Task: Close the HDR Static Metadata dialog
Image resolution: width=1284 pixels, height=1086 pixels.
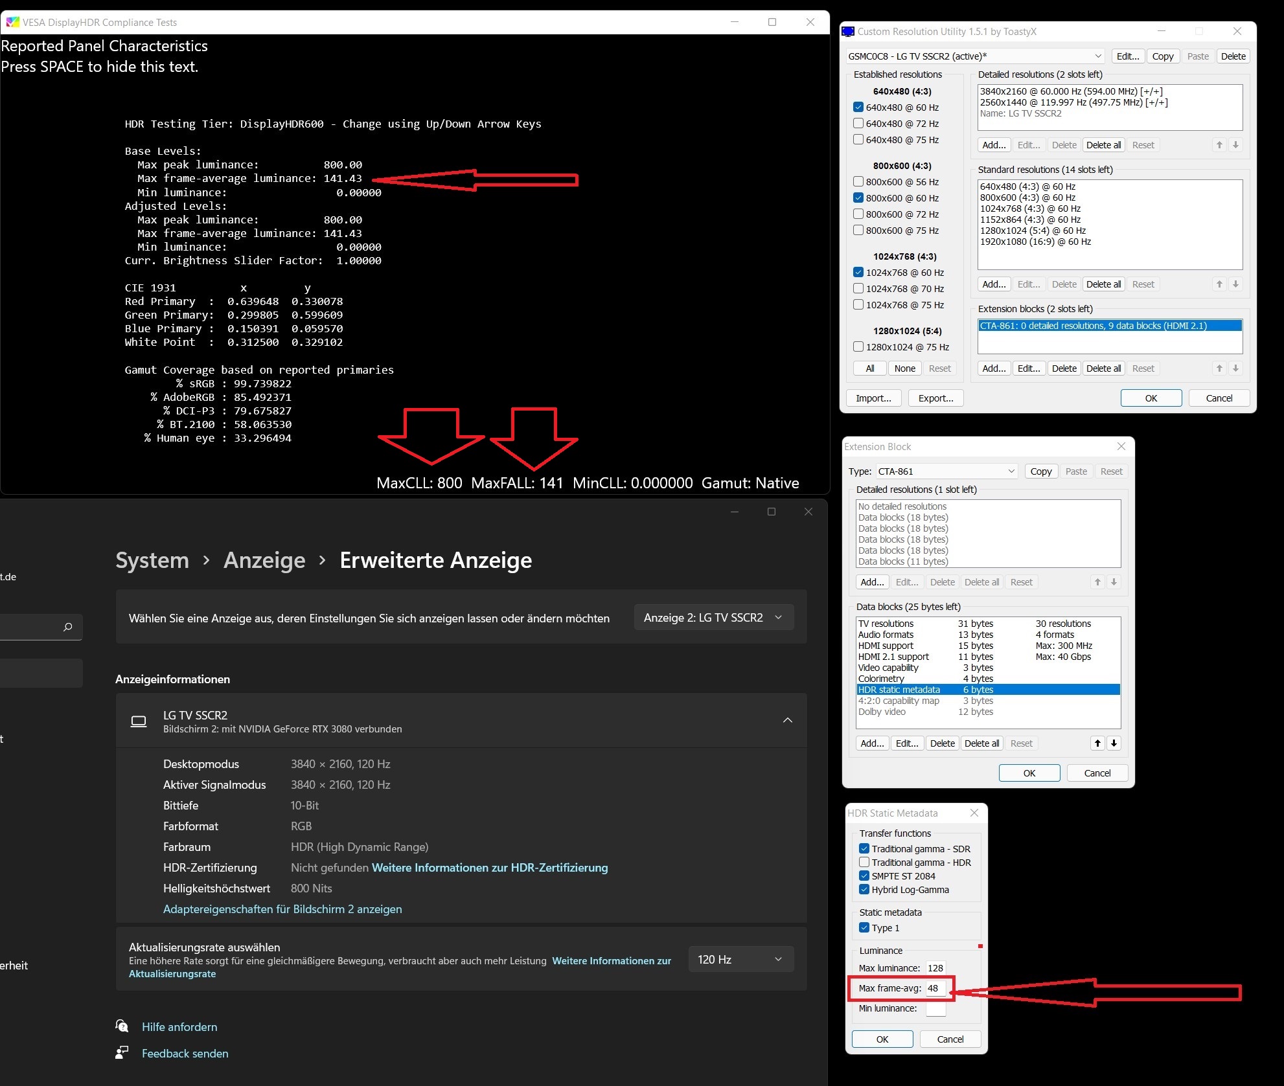Action: [x=974, y=813]
